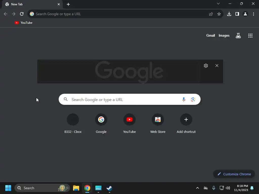Screen dimensions: 259x194
Task: Open the Google shortcut tile
Action: [x=101, y=123]
